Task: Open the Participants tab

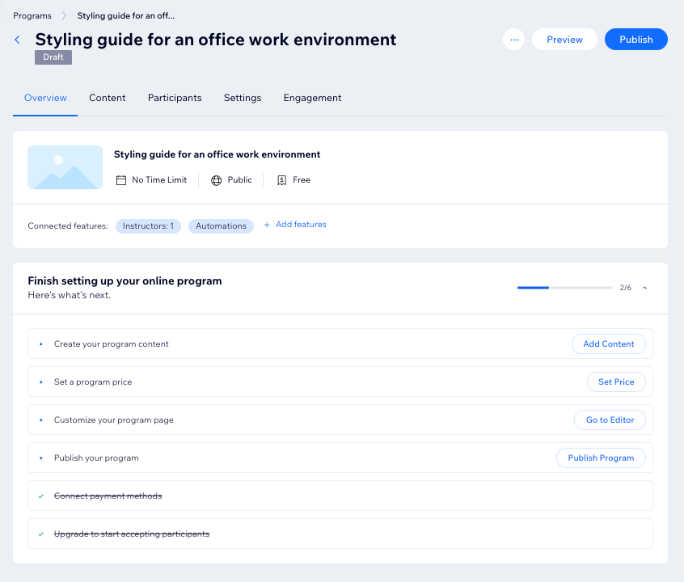Action: pyautogui.click(x=175, y=98)
